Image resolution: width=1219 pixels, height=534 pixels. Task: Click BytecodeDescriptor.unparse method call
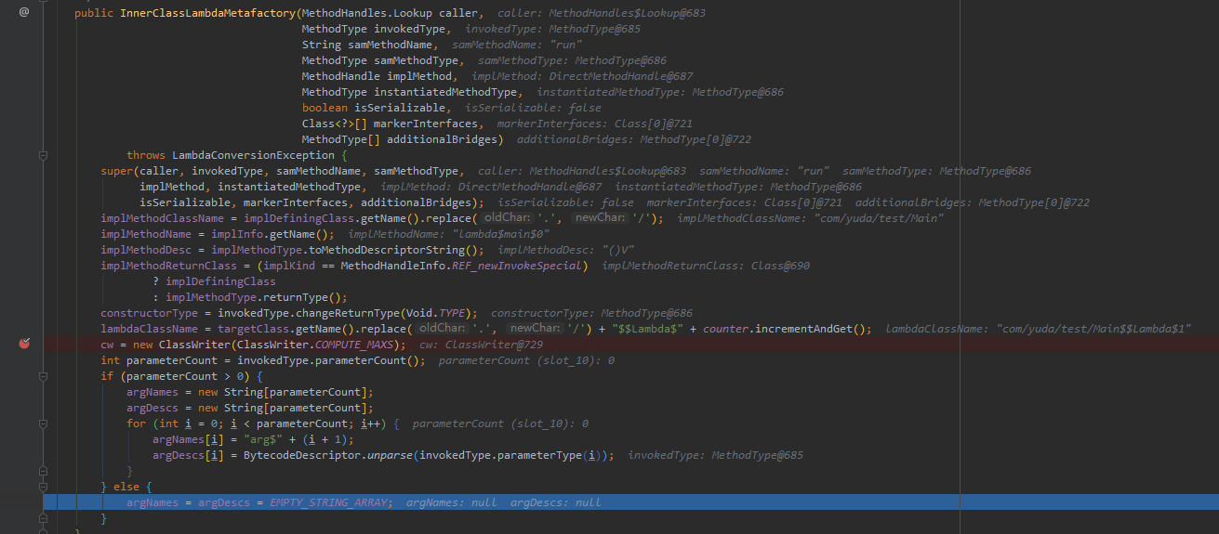coord(328,455)
